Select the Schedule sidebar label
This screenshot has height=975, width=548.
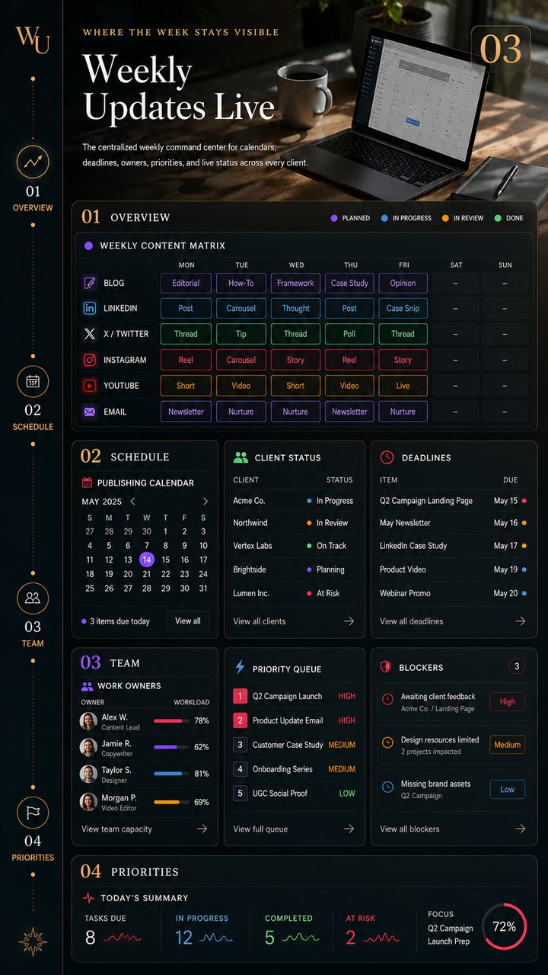point(33,427)
